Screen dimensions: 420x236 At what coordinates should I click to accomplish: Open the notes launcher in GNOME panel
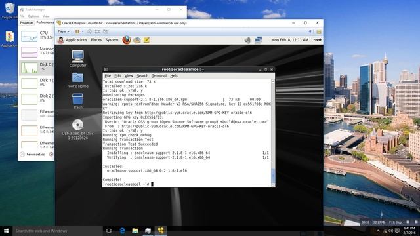(146, 40)
